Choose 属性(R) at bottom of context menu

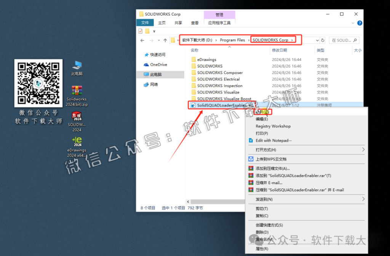click(262, 248)
